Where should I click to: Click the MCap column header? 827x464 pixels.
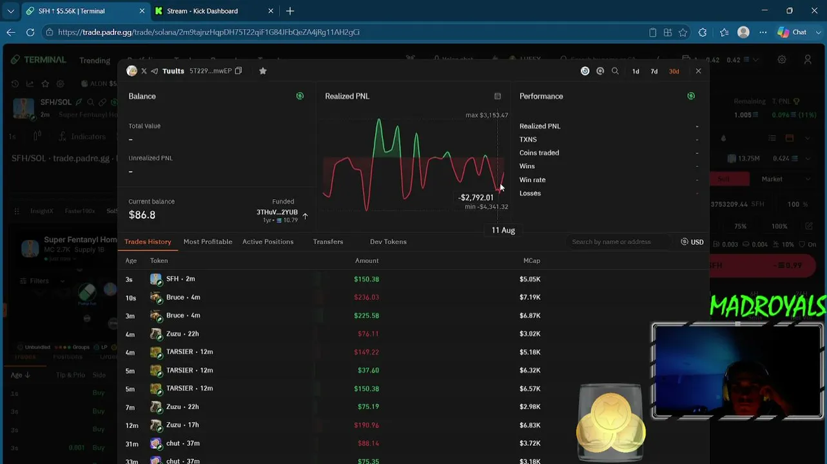532,260
